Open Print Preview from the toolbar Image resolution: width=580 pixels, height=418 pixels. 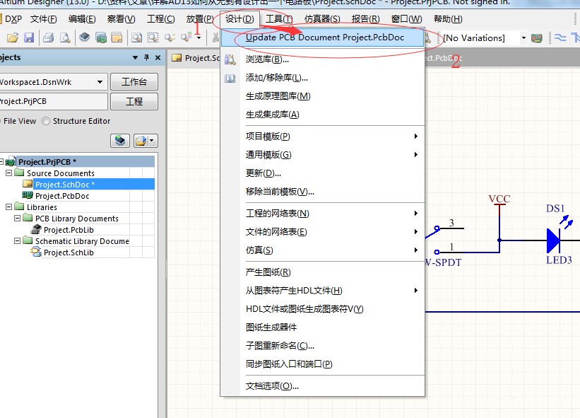tap(66, 37)
